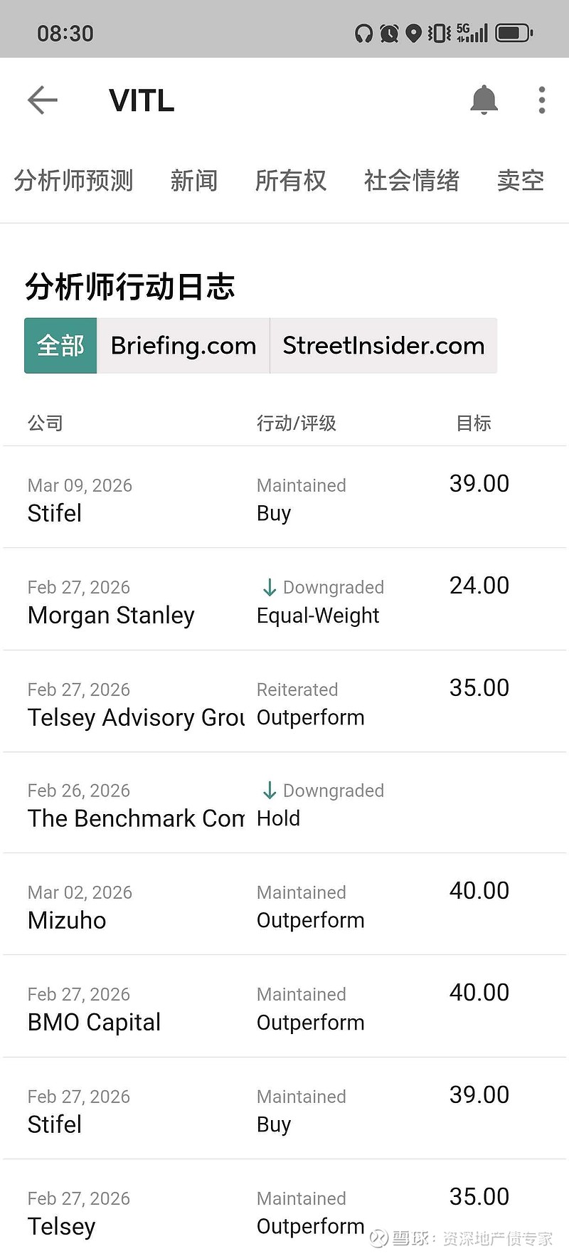Open the 社会情绪 tab
This screenshot has width=569, height=1256.
tap(412, 181)
